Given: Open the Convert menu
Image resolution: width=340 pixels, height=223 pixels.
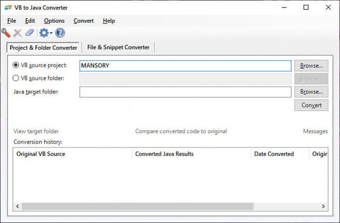Looking at the screenshot, I should [x=83, y=21].
